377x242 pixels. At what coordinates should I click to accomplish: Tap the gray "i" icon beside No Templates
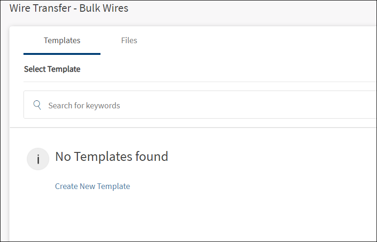pyautogui.click(x=38, y=159)
